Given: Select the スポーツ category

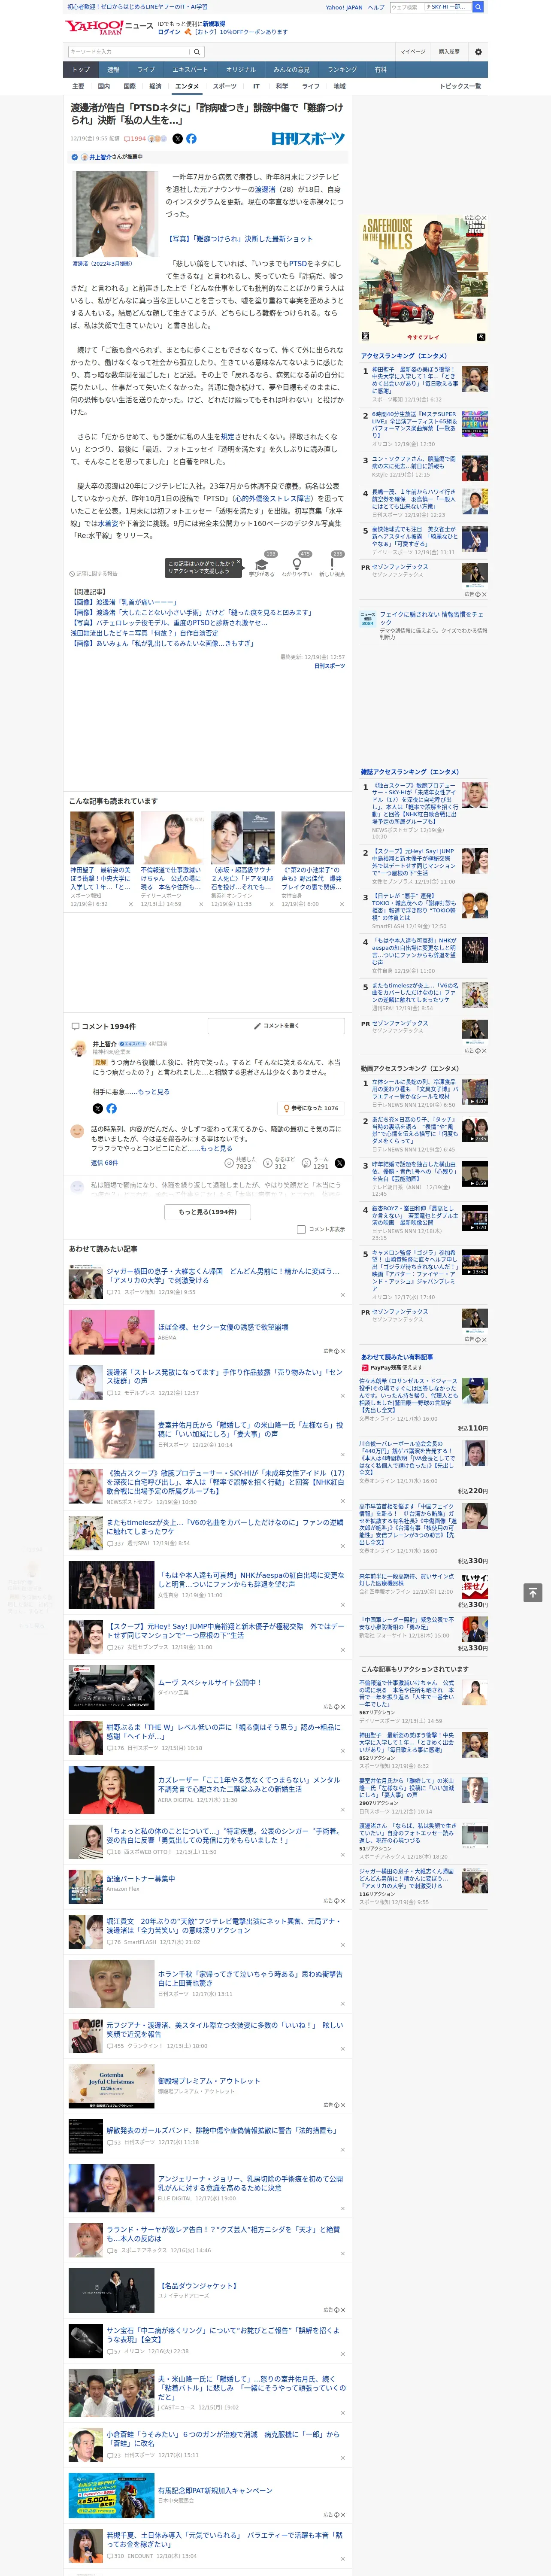Looking at the screenshot, I should pyautogui.click(x=225, y=86).
